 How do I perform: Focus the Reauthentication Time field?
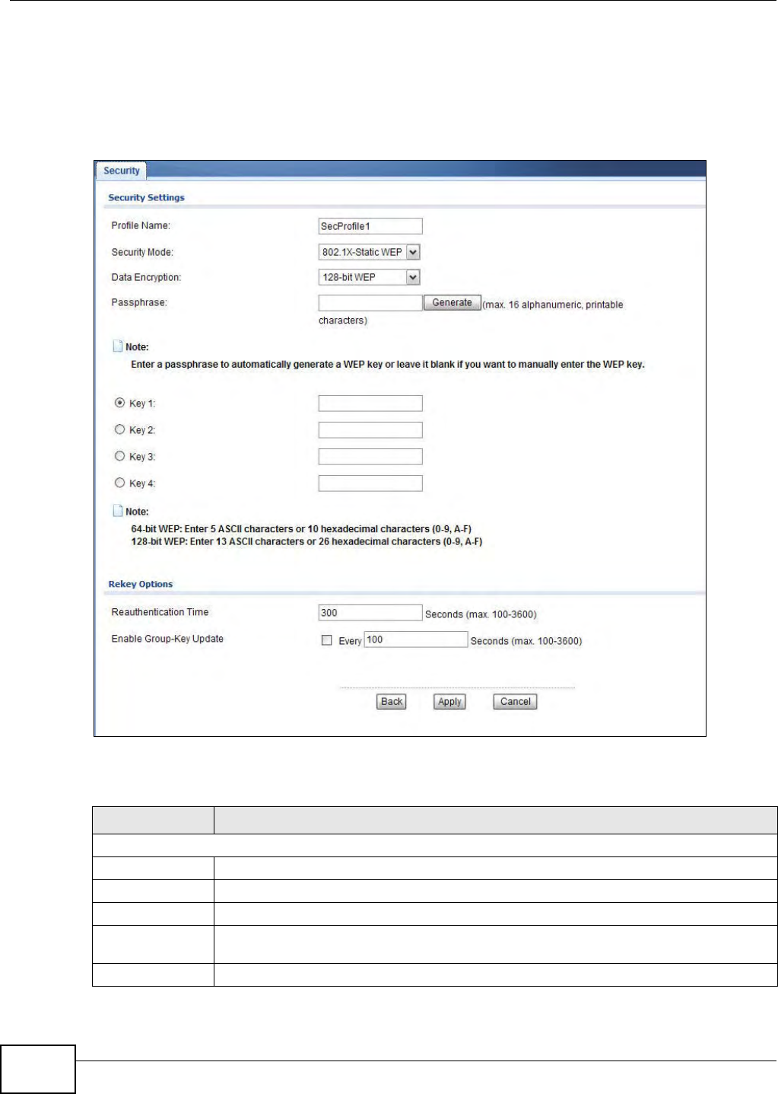click(370, 613)
